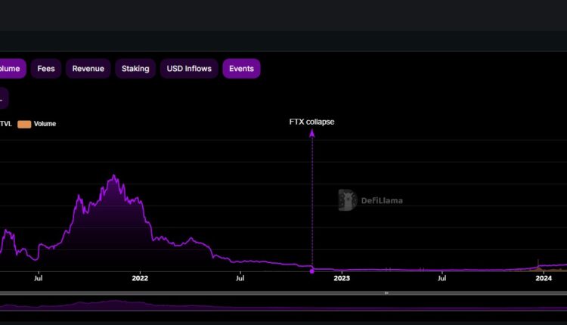The width and height of the screenshot is (567, 325).
Task: Click the 2022 label on the x-axis
Action: (140, 279)
